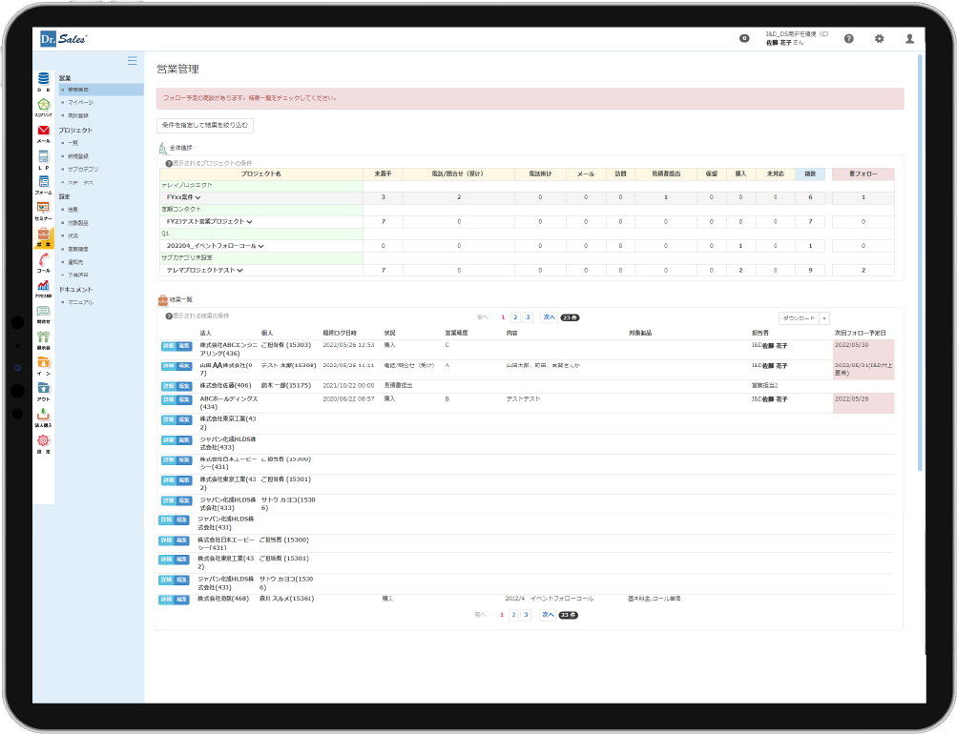
Task: Open the DB database icon in sidebar
Action: [x=43, y=79]
